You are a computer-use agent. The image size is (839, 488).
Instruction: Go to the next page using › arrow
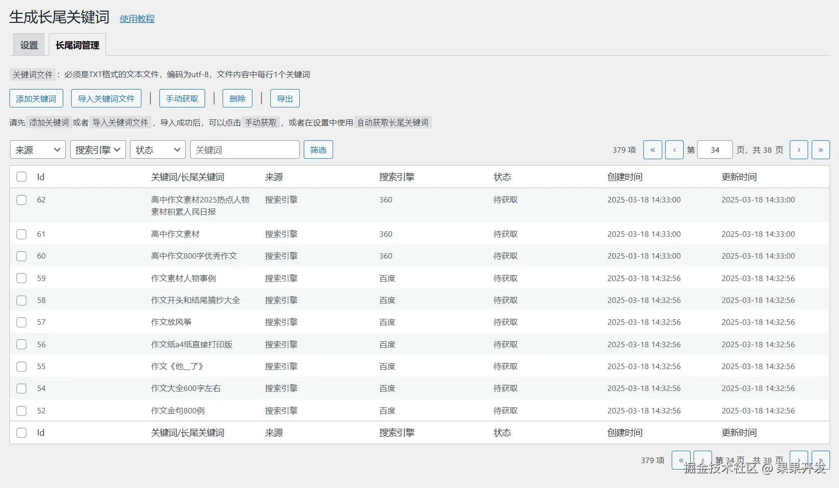click(x=799, y=149)
